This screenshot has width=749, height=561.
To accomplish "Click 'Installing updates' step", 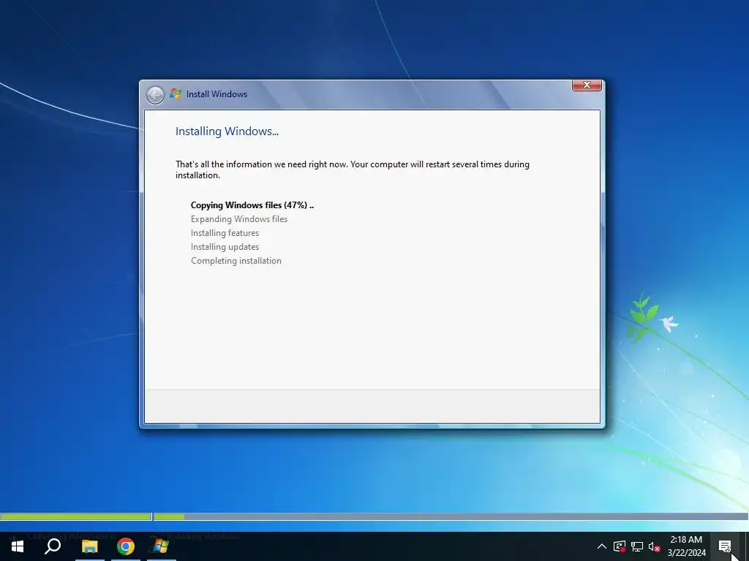I will pos(225,247).
